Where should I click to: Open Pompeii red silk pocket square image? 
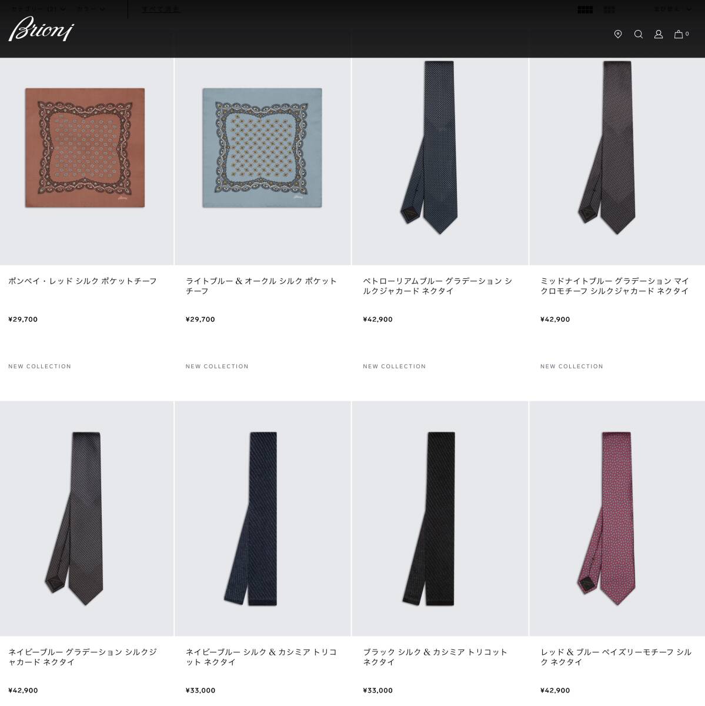86,148
